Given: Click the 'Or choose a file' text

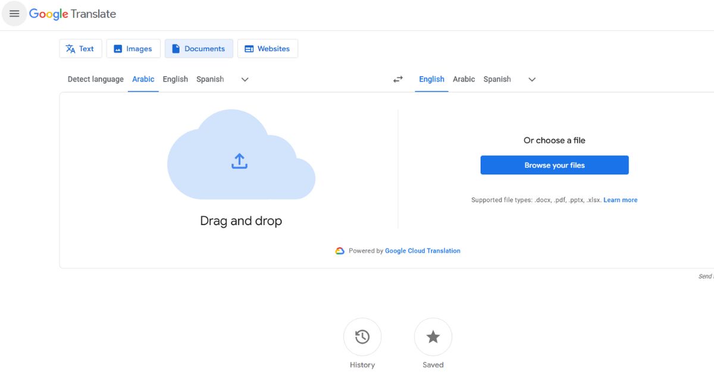Looking at the screenshot, I should click(555, 140).
